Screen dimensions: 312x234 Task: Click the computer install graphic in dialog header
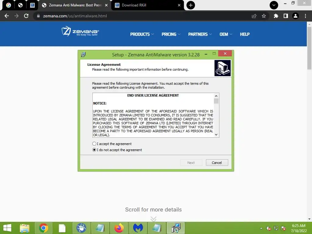pos(222,68)
